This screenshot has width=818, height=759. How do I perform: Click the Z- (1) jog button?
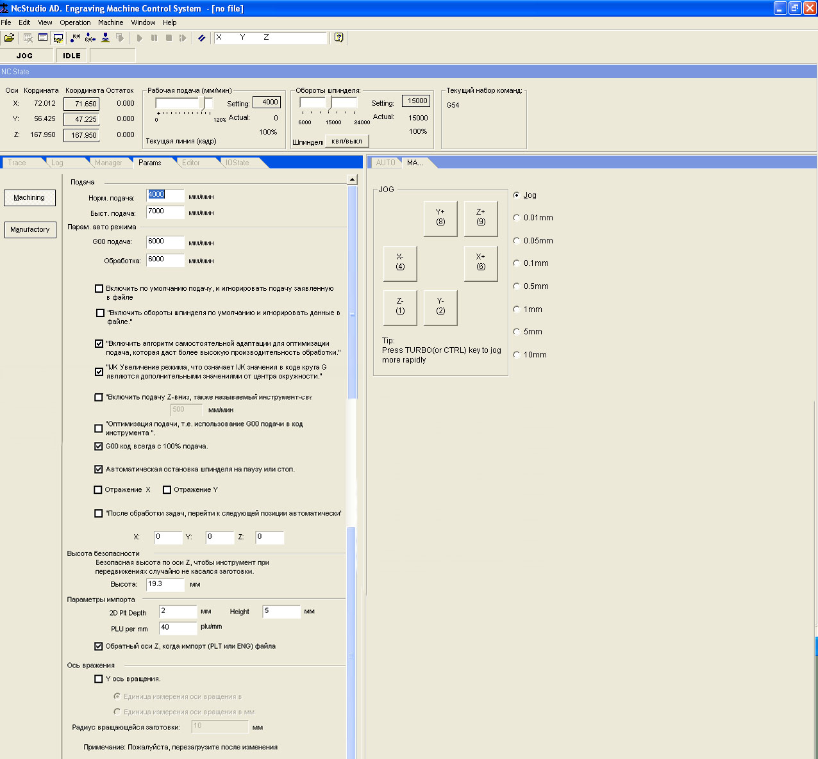tap(400, 308)
